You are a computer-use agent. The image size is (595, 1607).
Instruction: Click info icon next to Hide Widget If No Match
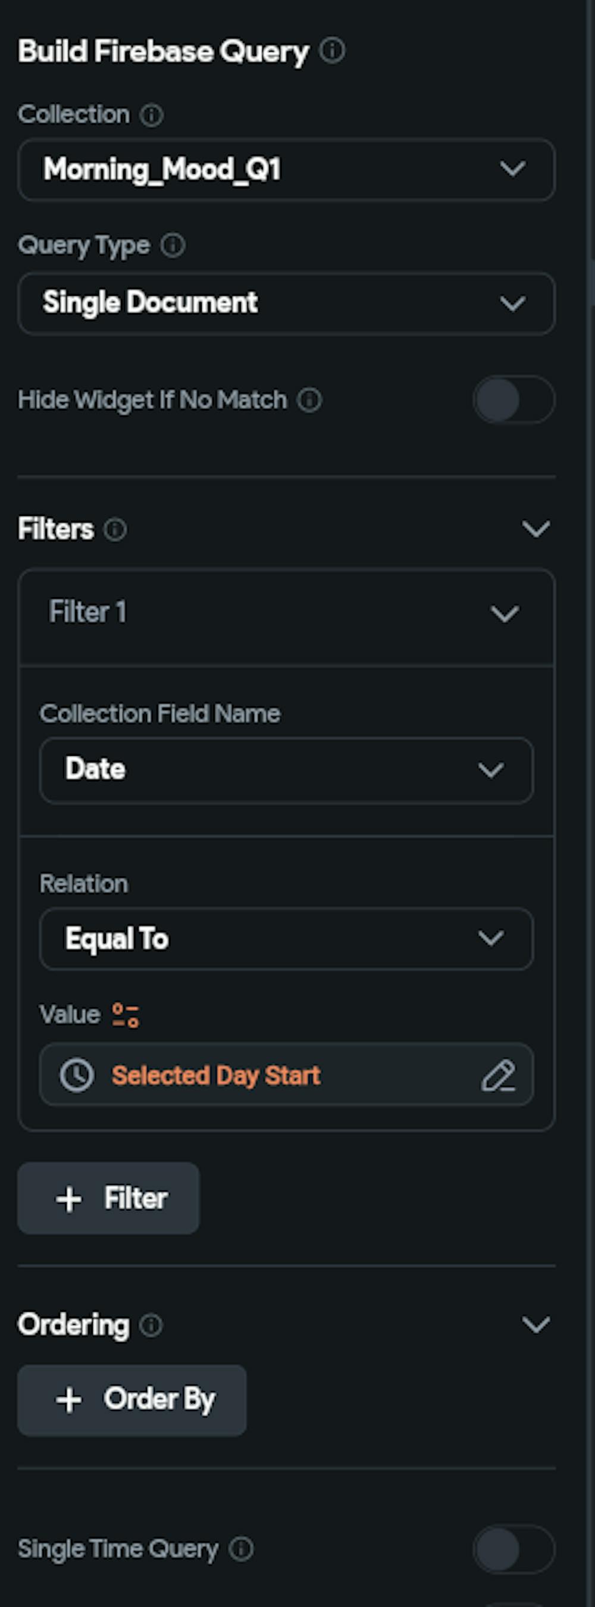[x=309, y=400]
